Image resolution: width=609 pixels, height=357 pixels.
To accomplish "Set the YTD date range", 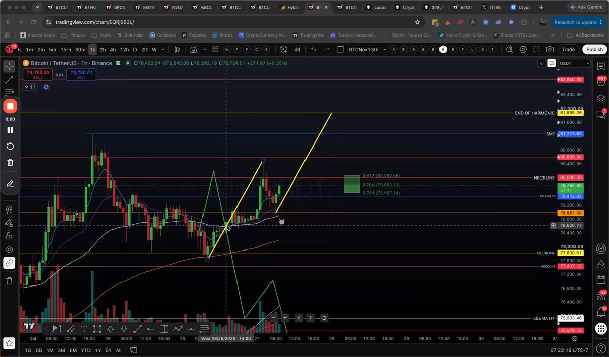I will [86, 350].
